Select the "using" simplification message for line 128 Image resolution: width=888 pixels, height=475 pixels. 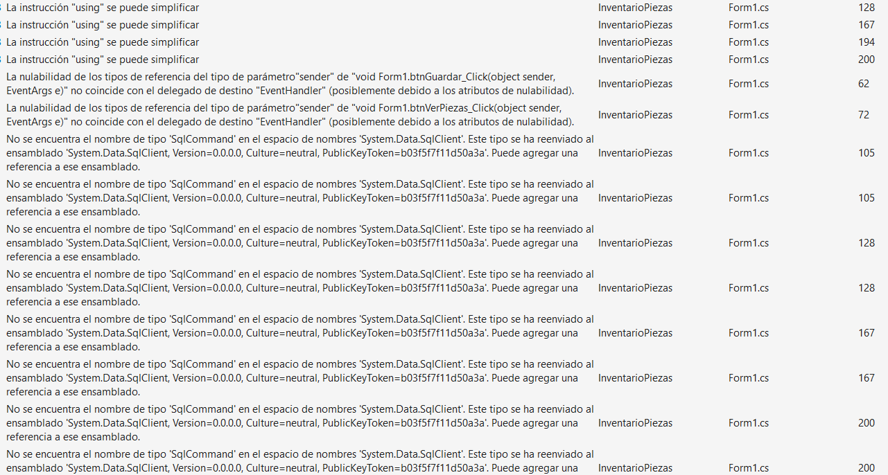click(x=103, y=8)
